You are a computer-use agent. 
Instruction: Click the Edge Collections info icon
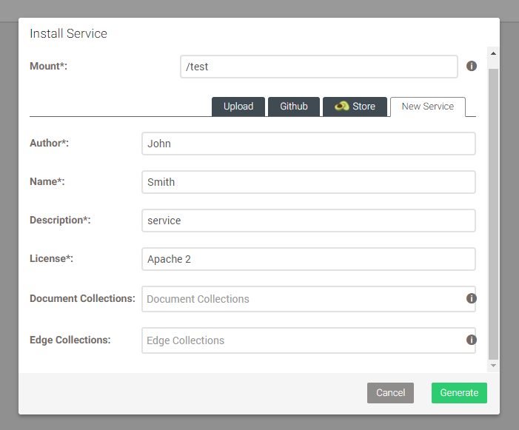pyautogui.click(x=471, y=340)
